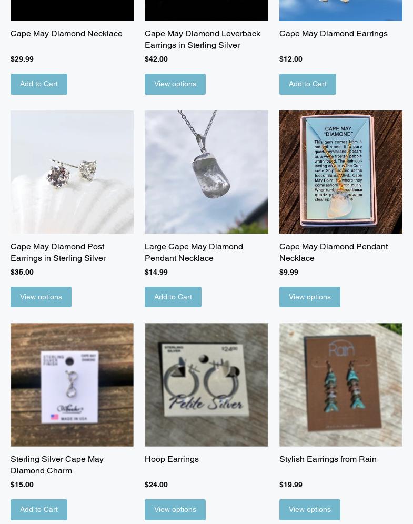Open Sterling Silver Cape May Diamond Charm title

(57, 465)
